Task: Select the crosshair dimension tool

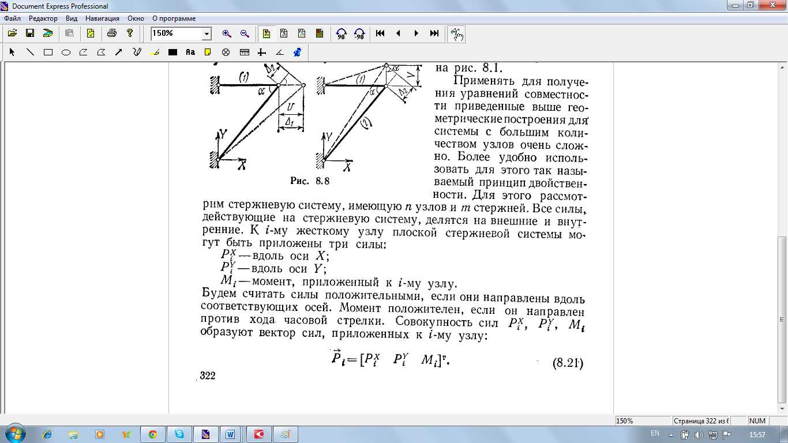Action: click(262, 52)
